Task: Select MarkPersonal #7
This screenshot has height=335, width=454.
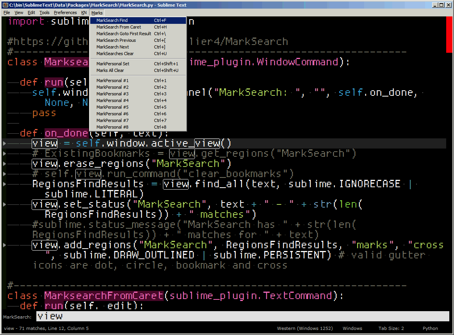Action: [138, 120]
